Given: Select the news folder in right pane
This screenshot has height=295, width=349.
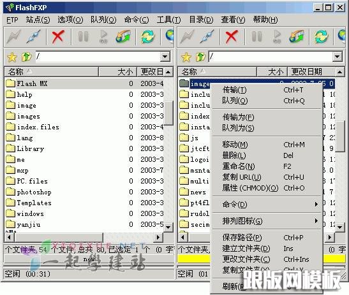Looking at the screenshot, I should click(195, 192).
